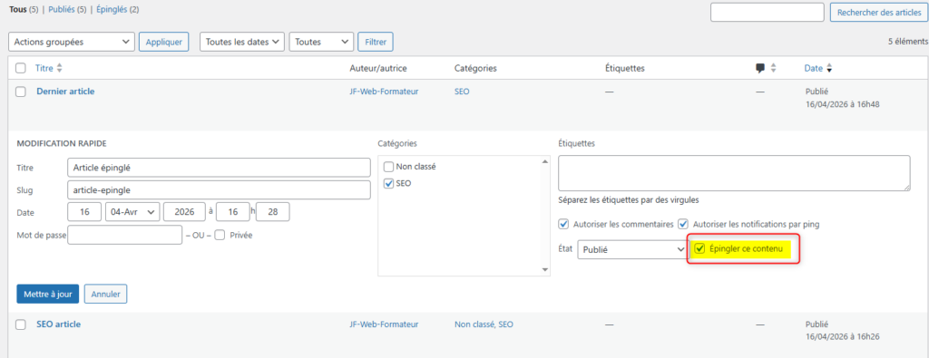Open the Dernier article post link
Screen dimensions: 929x358
(65, 92)
